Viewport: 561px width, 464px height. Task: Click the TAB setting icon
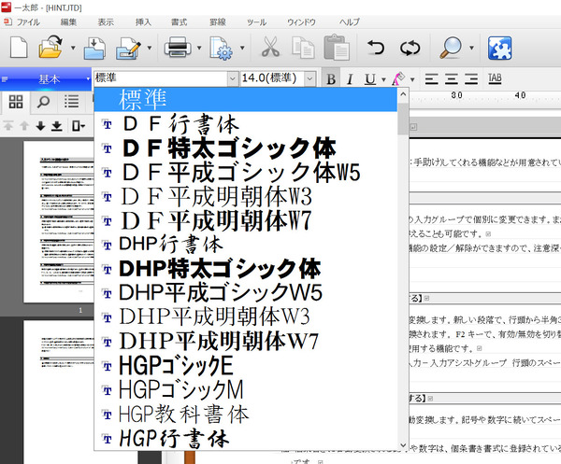click(x=495, y=78)
